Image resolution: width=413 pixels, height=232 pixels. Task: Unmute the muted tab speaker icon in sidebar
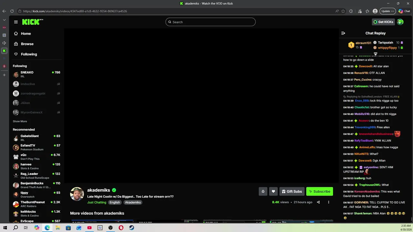click(x=4, y=43)
